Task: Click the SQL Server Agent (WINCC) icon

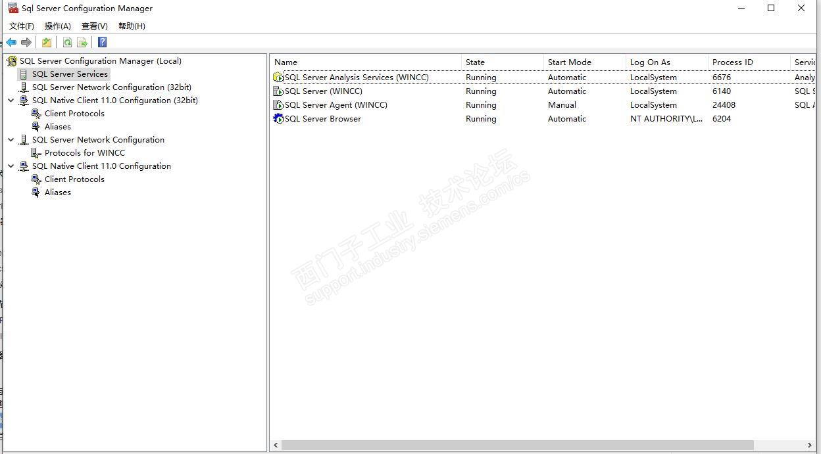Action: 278,105
